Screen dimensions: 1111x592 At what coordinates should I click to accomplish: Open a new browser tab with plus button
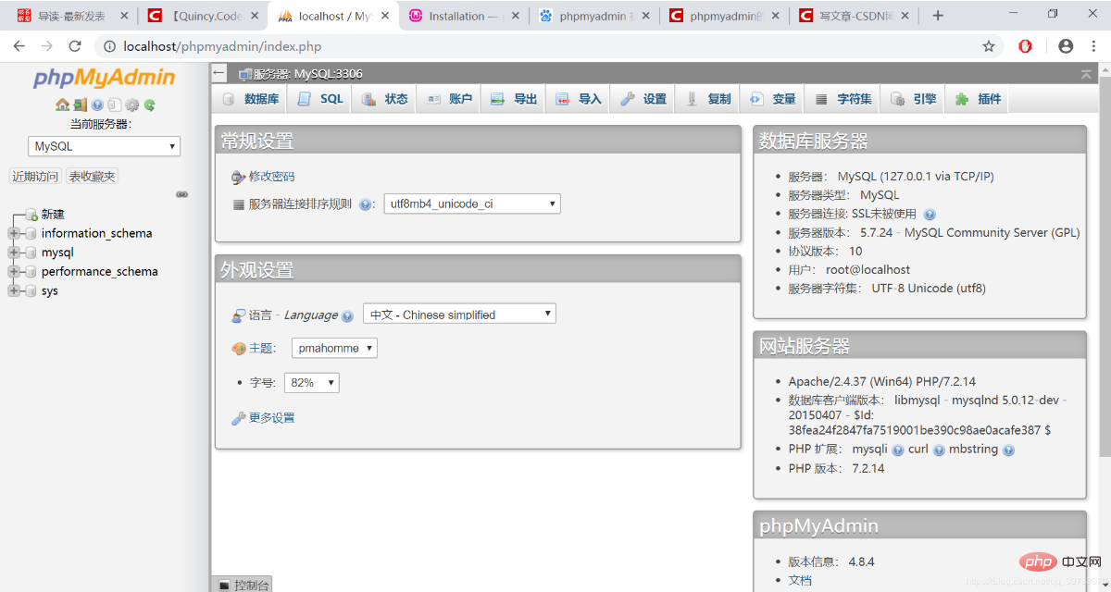[938, 16]
